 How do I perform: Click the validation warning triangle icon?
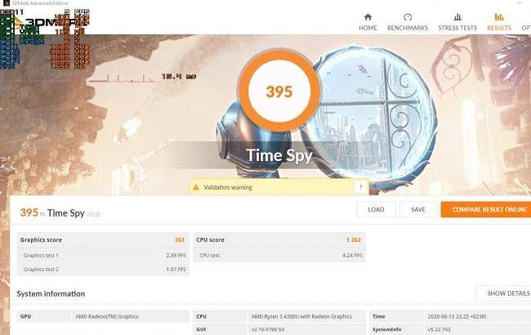tap(196, 187)
